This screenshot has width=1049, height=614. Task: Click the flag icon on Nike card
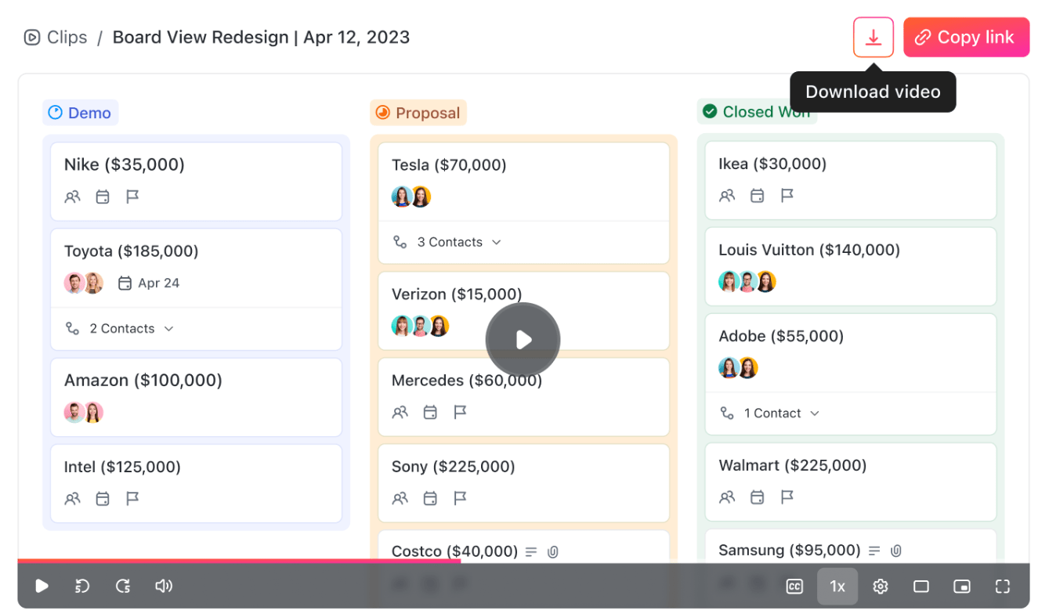132,197
